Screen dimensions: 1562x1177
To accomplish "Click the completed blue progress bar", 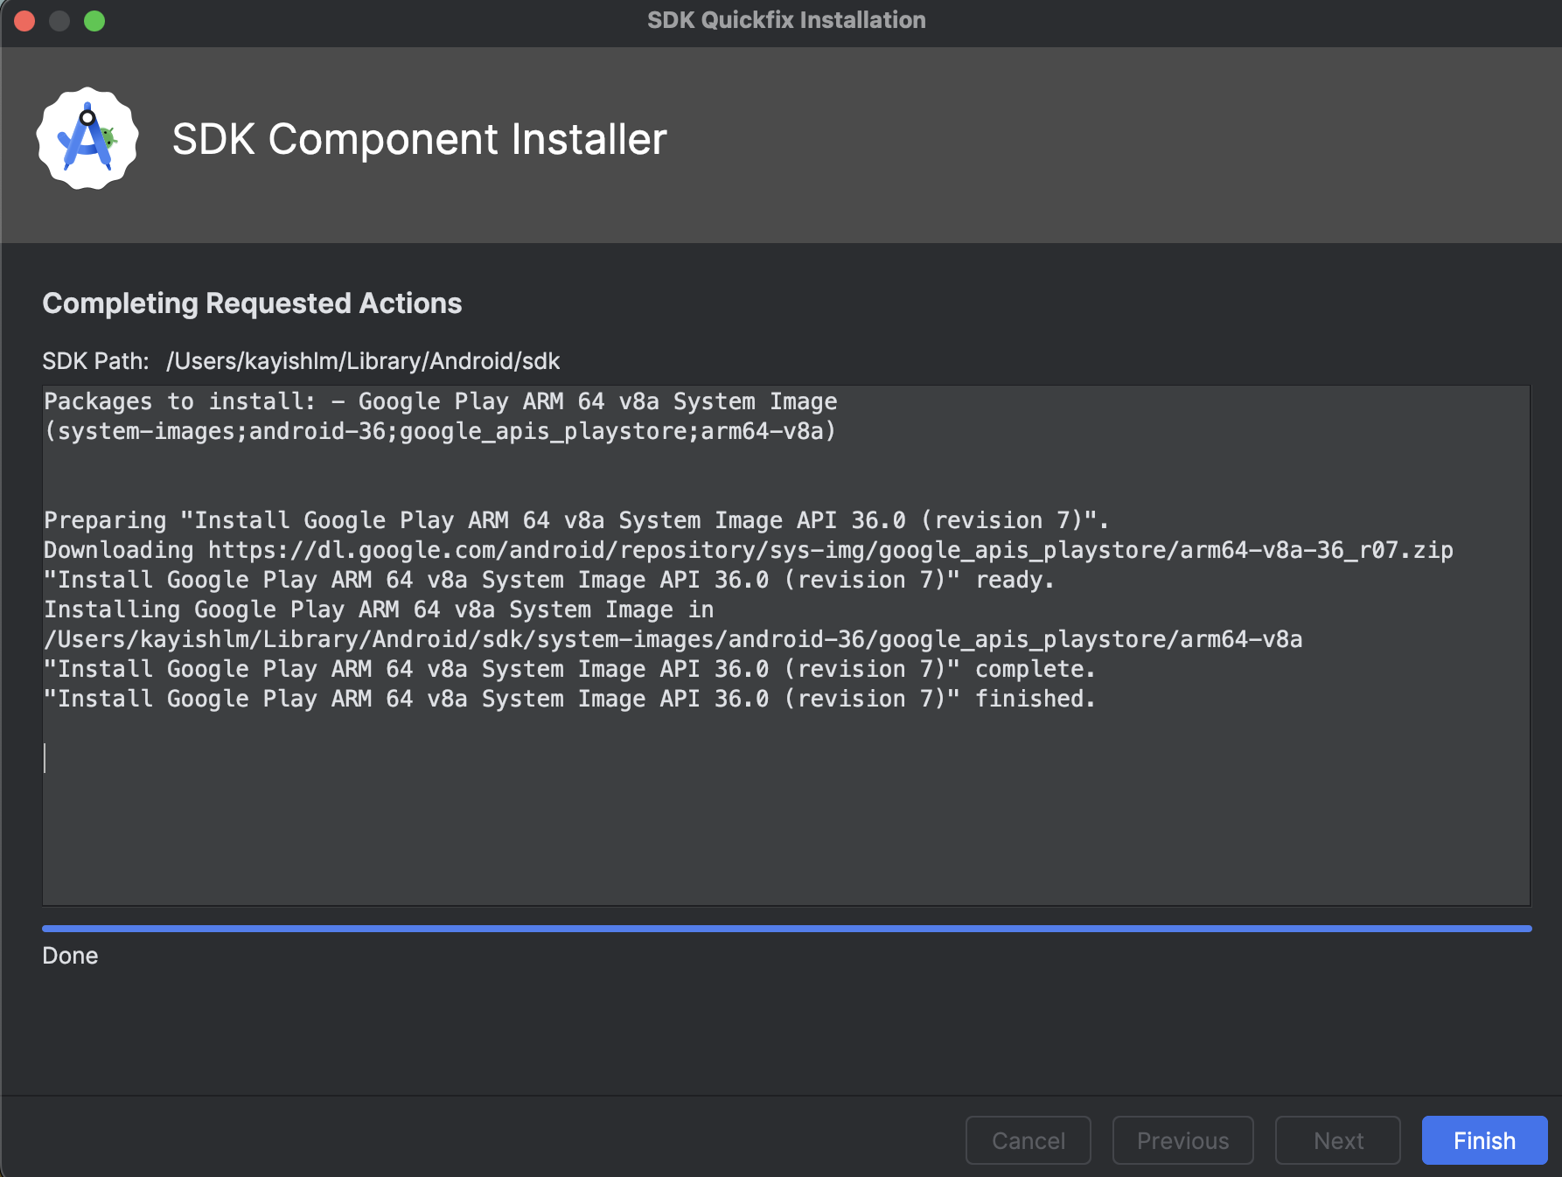I will (785, 928).
